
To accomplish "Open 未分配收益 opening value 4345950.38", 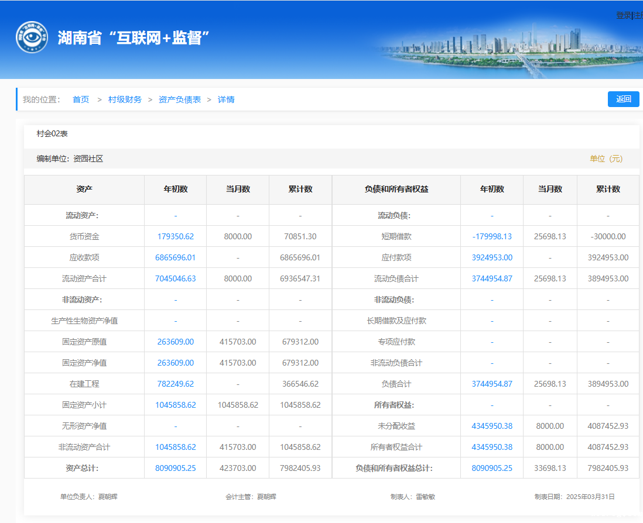I will pos(491,426).
